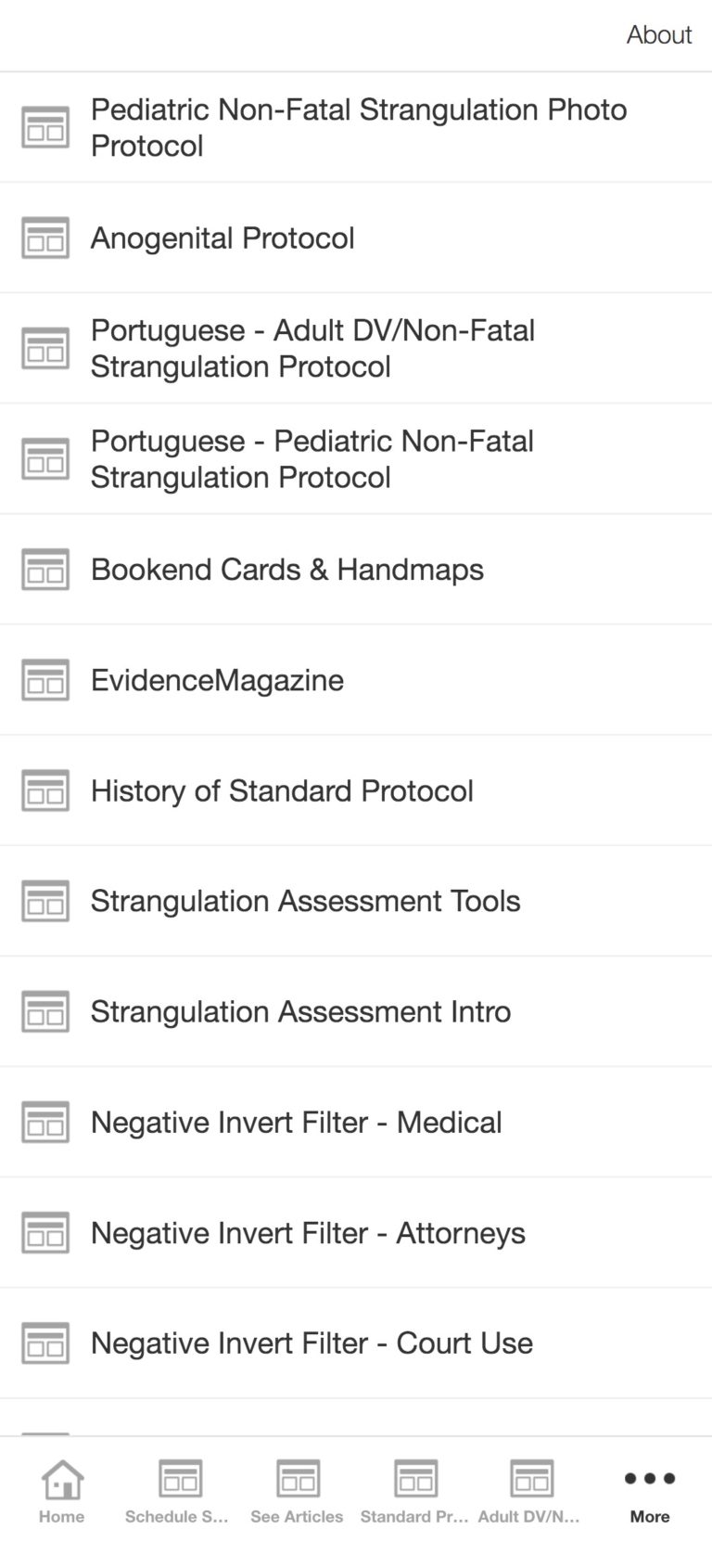Viewport: 712px width, 1542px height.
Task: Open Strangulation Assessment Tools
Action: (305, 900)
